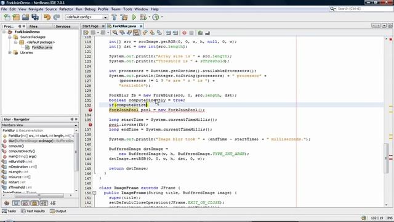Close the ForkBlur.java editor tab
394x222 pixels.
141,26
